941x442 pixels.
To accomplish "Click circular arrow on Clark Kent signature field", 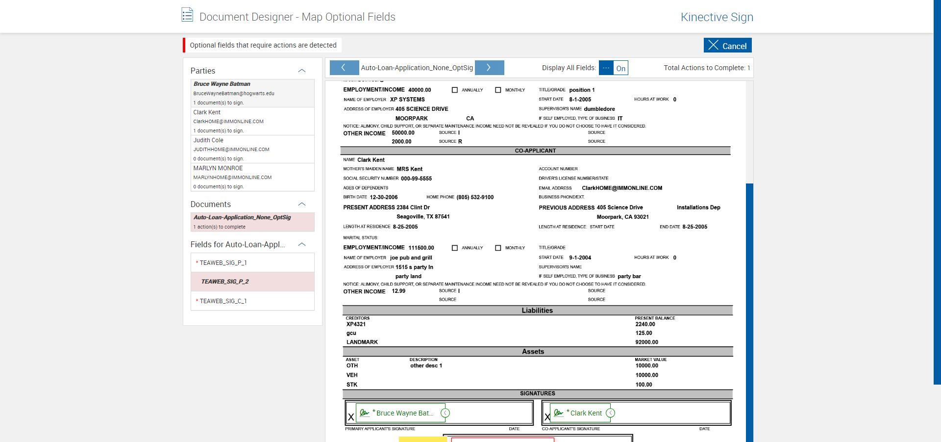I will (610, 413).
